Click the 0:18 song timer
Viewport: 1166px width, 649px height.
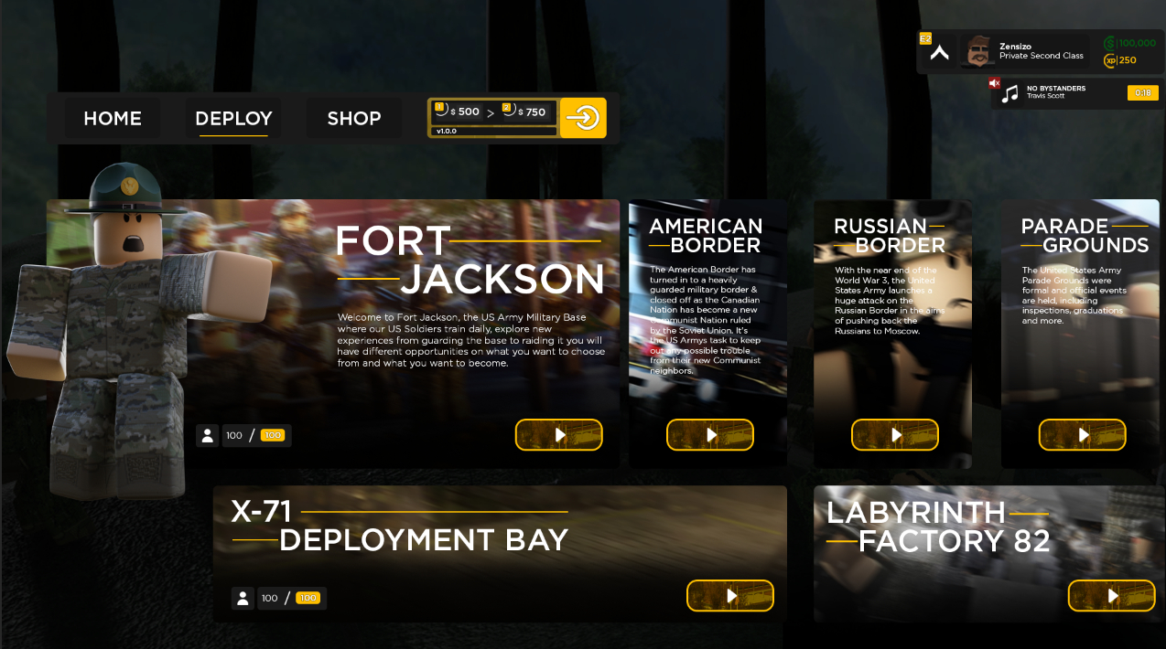[1143, 93]
